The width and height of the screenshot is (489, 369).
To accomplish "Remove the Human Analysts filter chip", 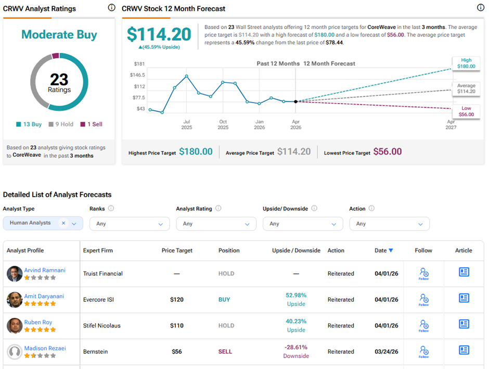I will click(x=63, y=223).
